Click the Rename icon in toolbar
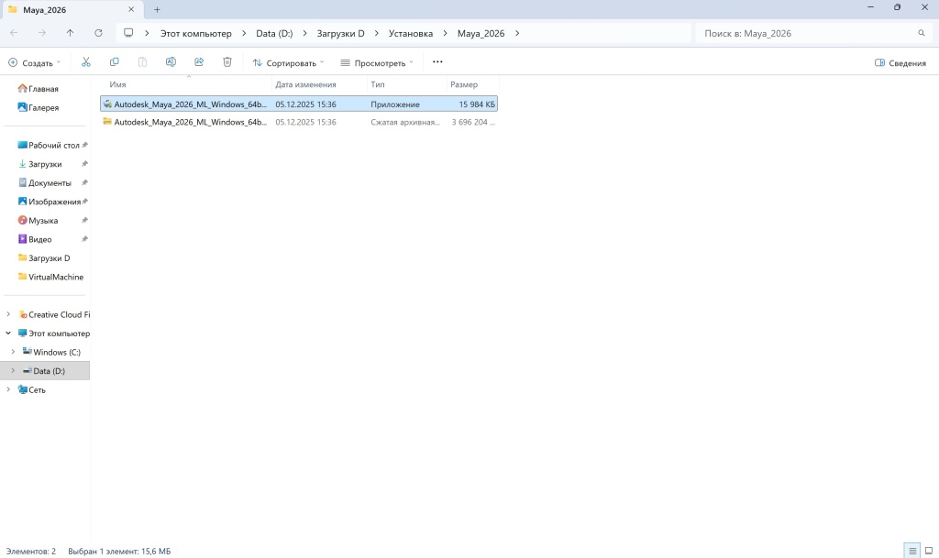Screen dimensions: 939x558 pos(171,62)
